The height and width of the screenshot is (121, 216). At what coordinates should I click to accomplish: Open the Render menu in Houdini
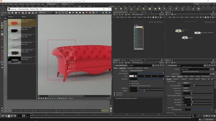coord(10,4)
